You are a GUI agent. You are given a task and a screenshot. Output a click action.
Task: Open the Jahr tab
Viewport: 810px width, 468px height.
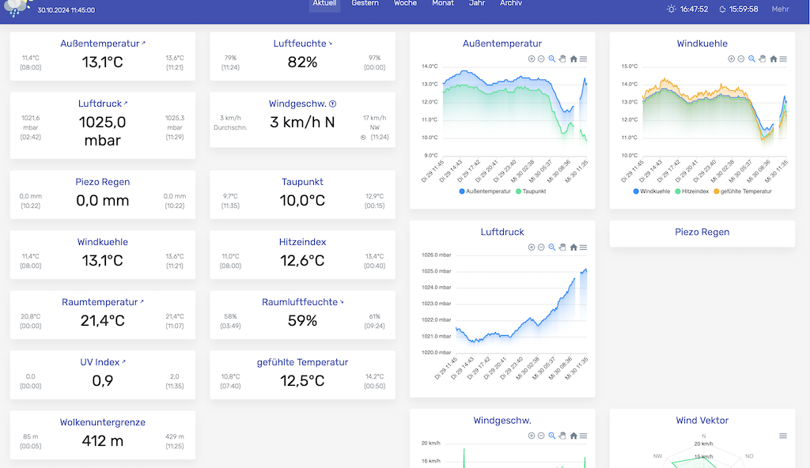pos(477,4)
